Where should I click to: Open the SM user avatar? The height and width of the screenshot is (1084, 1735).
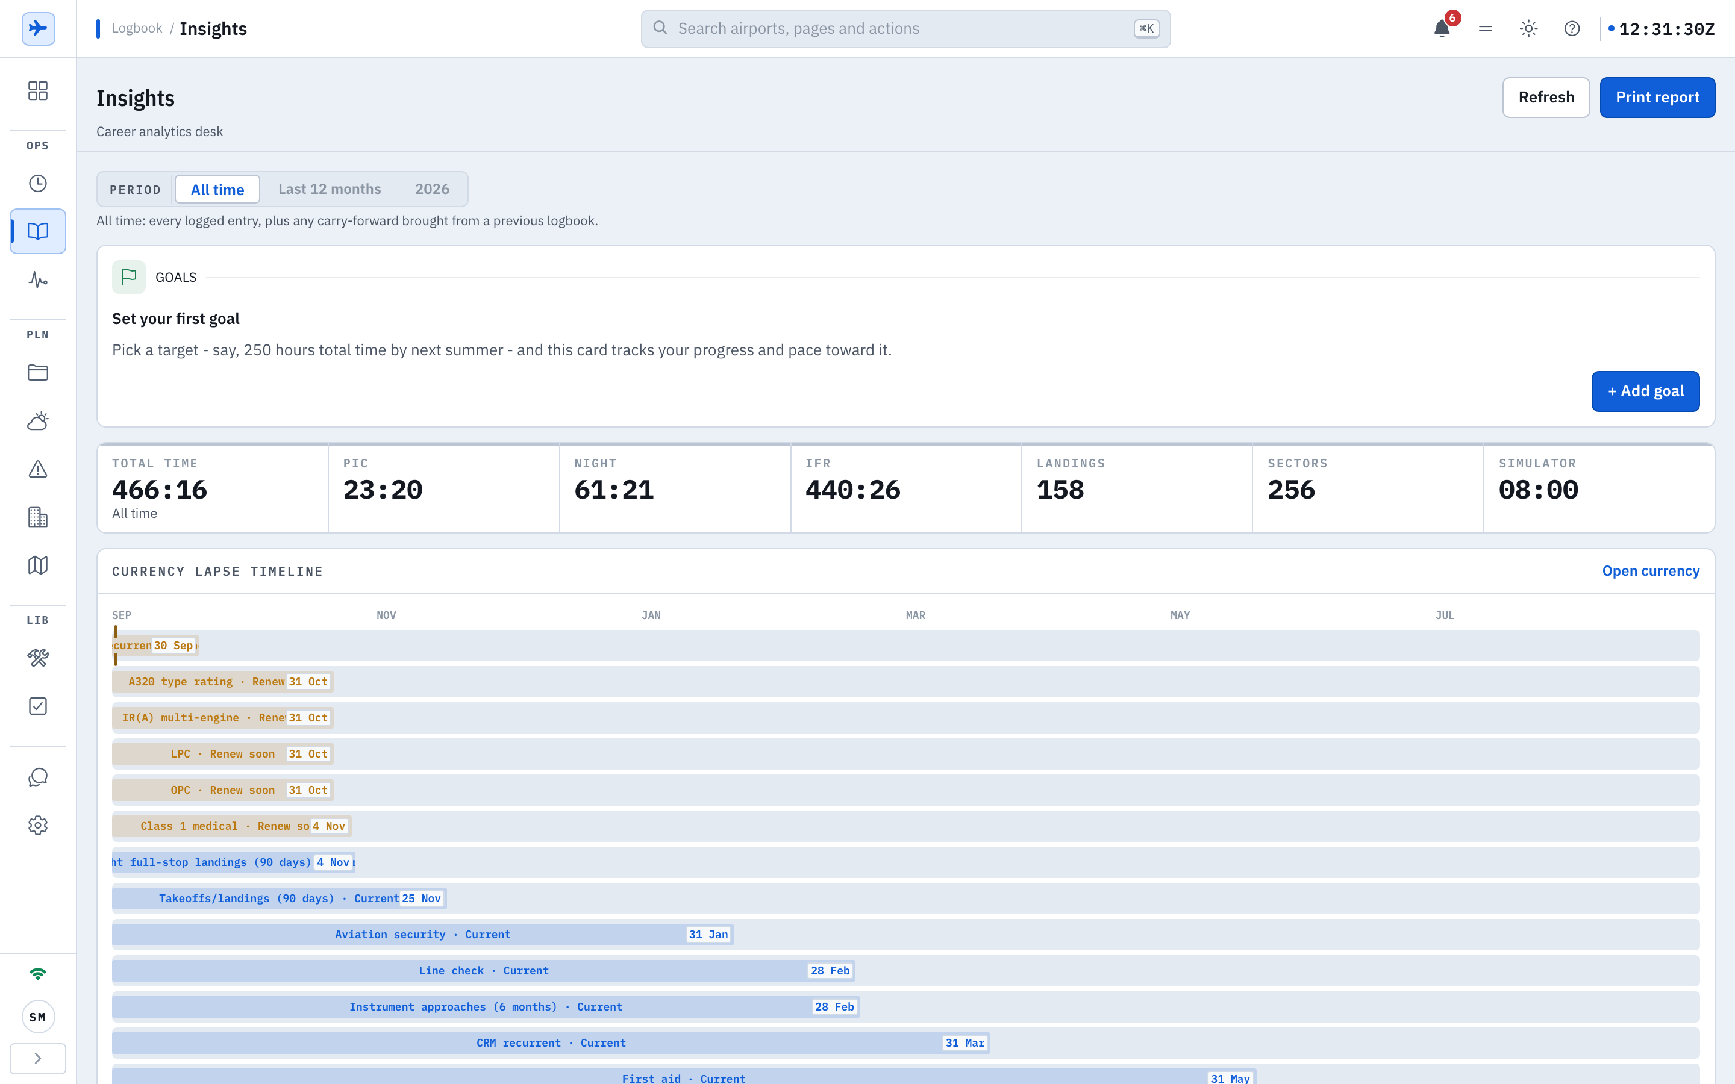[38, 1017]
